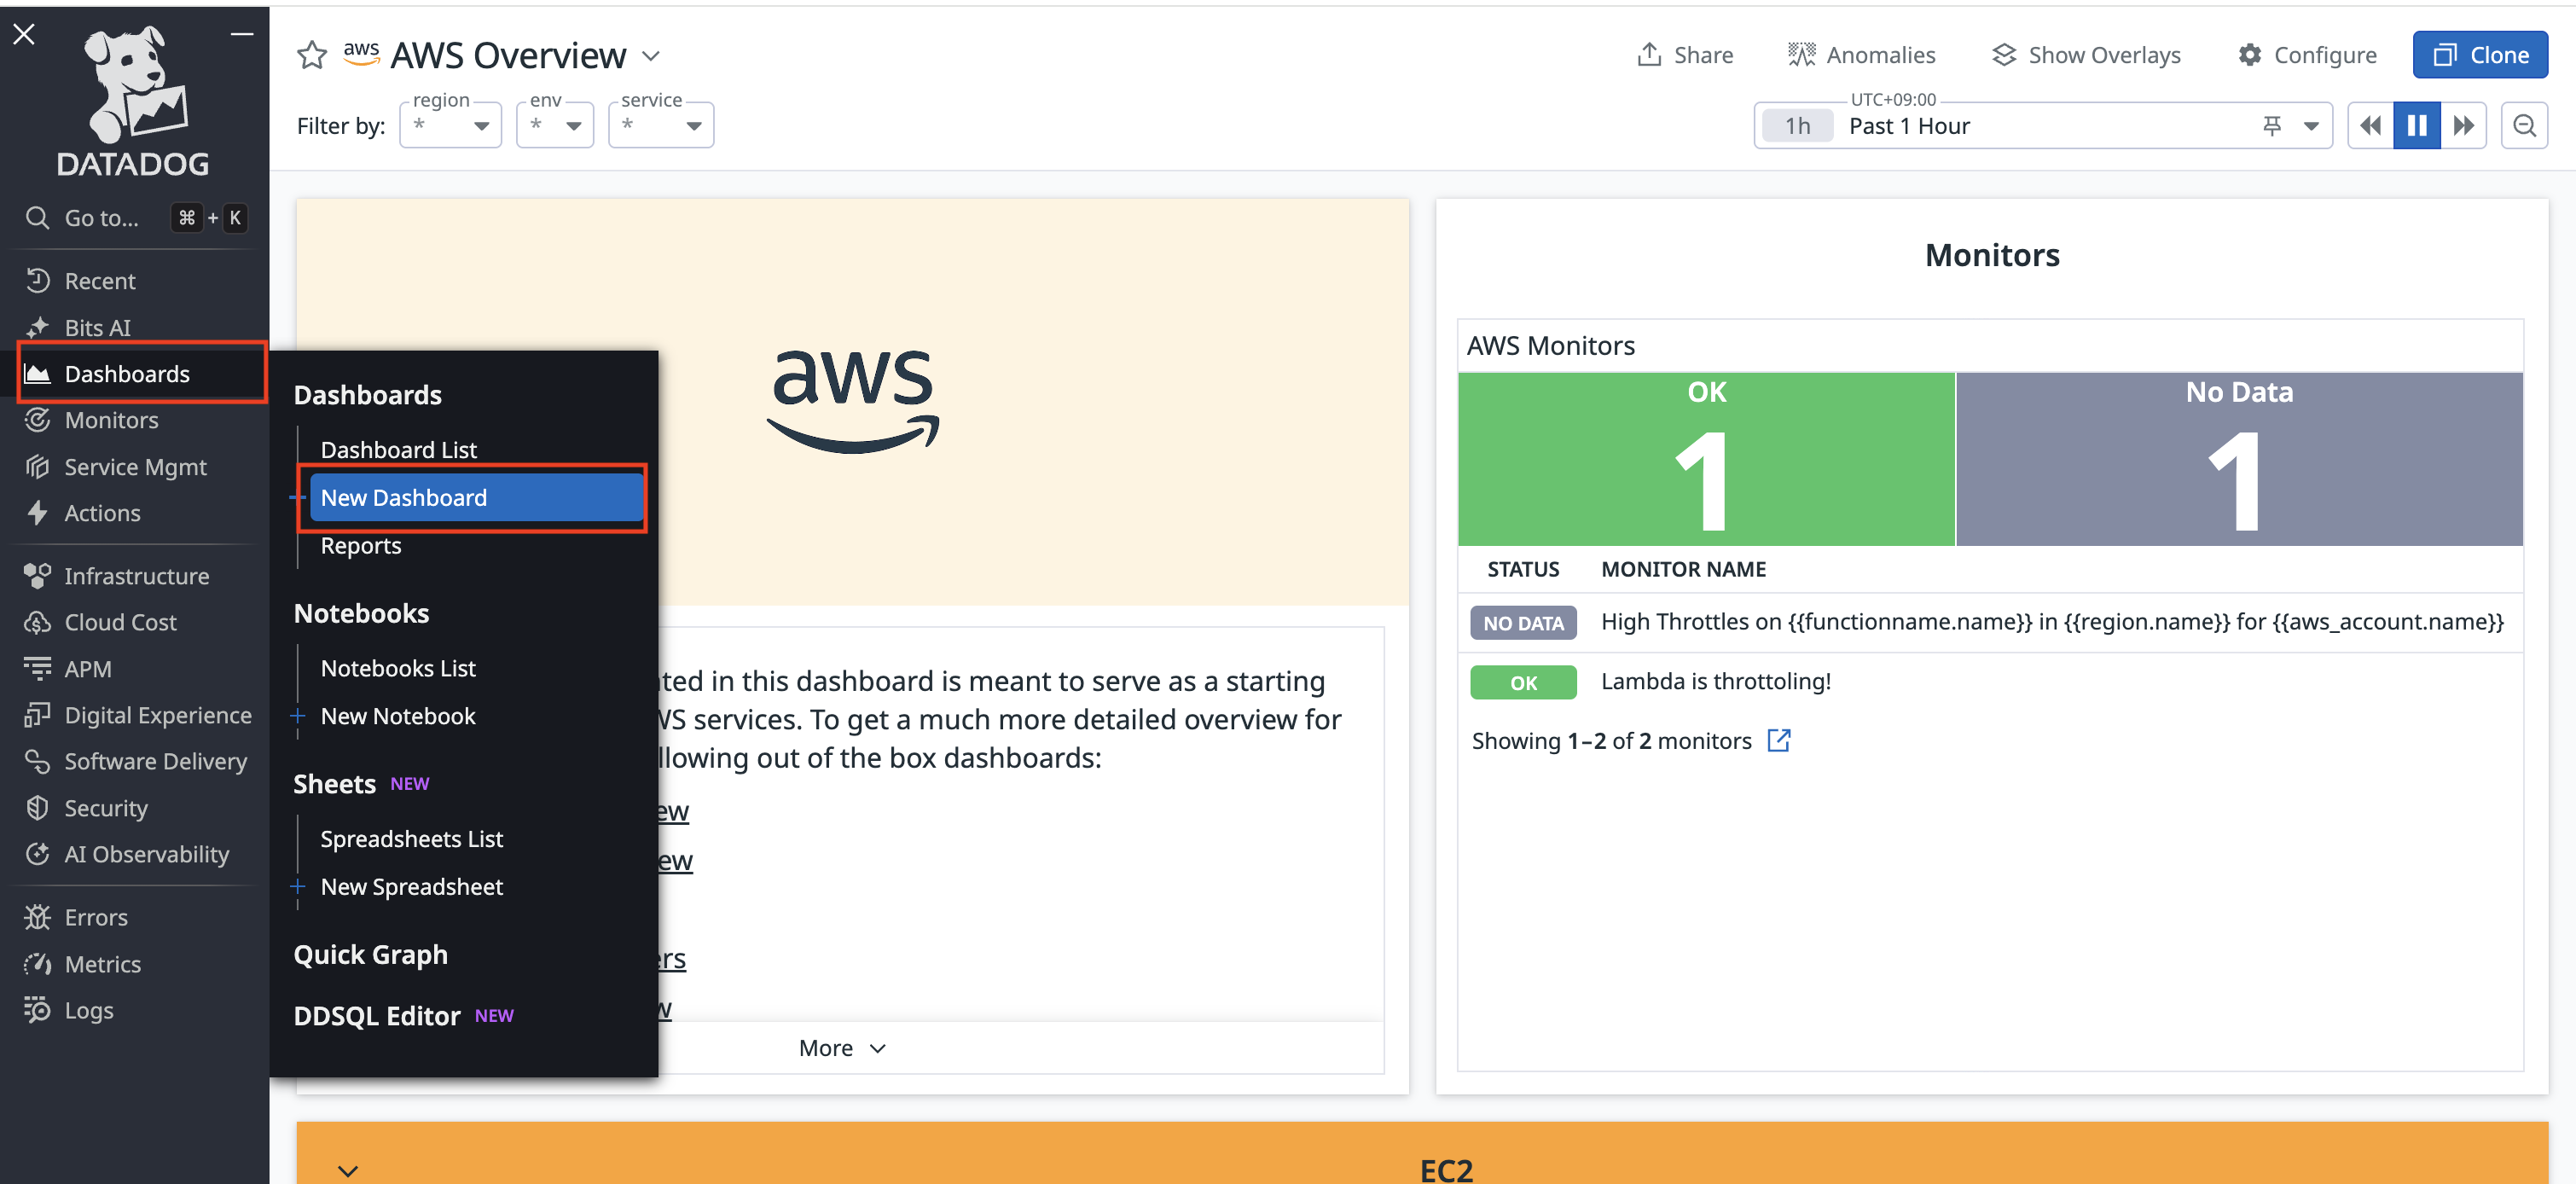Viewport: 2576px width, 1184px height.
Task: Expand the More text link
Action: [x=841, y=1048]
